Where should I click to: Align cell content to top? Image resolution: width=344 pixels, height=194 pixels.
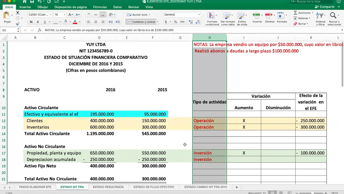(x=89, y=15)
